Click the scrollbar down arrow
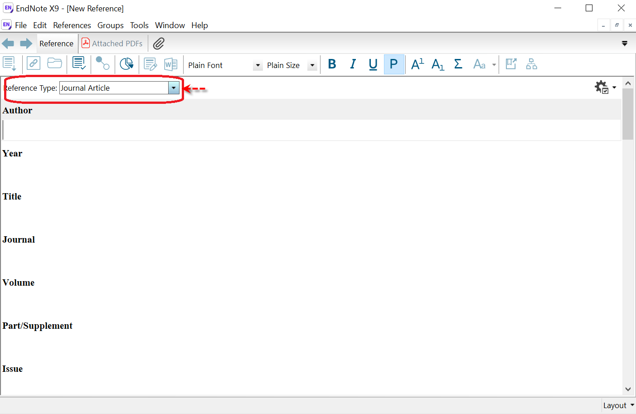Image resolution: width=636 pixels, height=414 pixels. 628,389
